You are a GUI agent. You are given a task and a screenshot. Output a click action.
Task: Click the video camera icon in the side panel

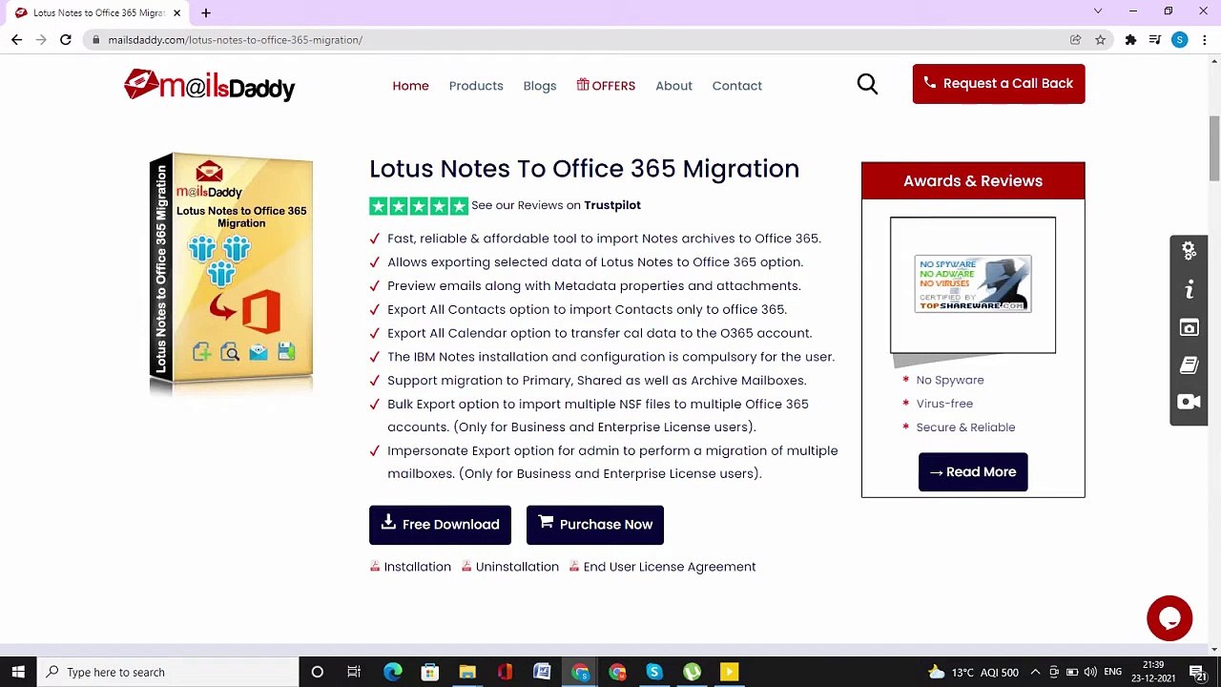[1189, 402]
